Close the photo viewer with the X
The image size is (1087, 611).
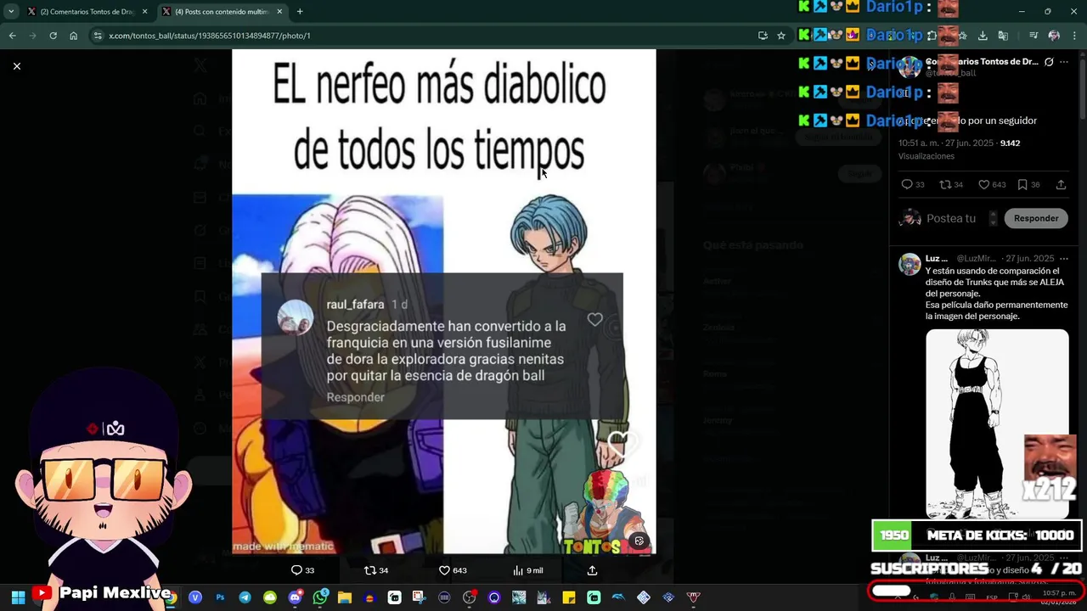point(16,66)
